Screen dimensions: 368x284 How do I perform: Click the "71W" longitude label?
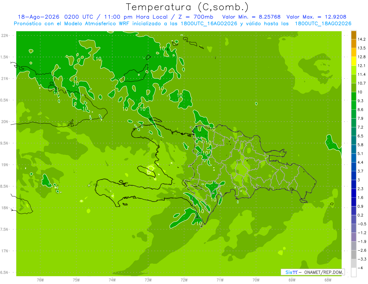220,280
